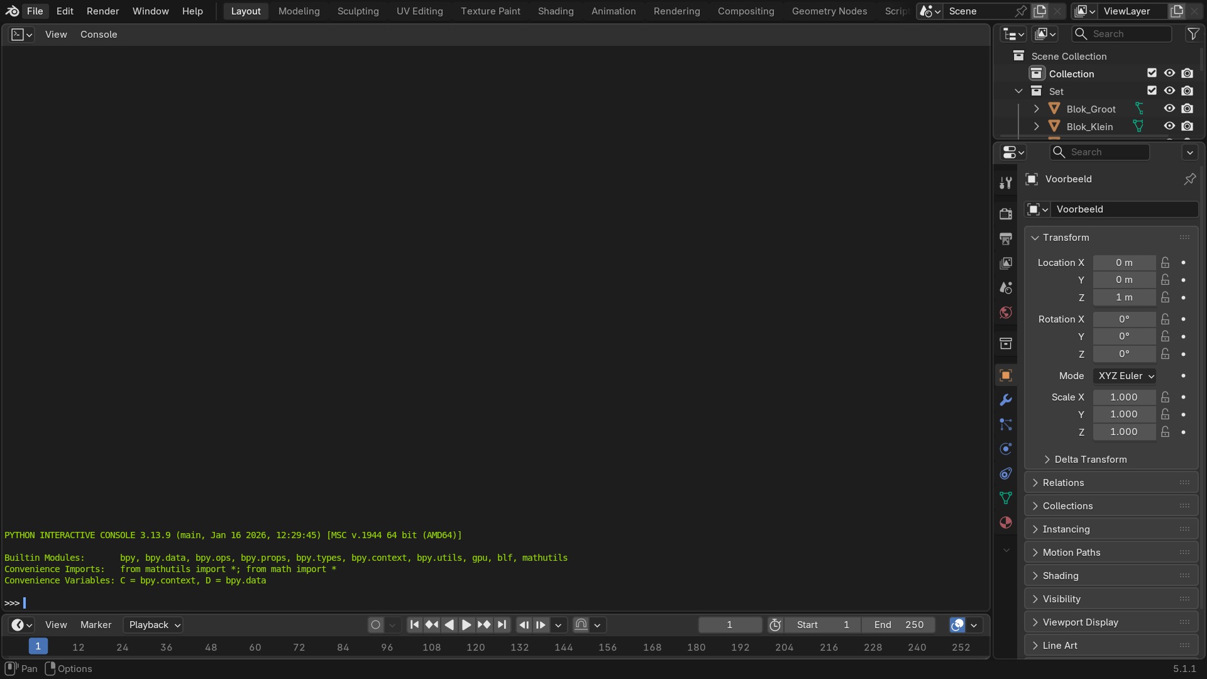Open the World properties tab icon

pyautogui.click(x=1006, y=312)
